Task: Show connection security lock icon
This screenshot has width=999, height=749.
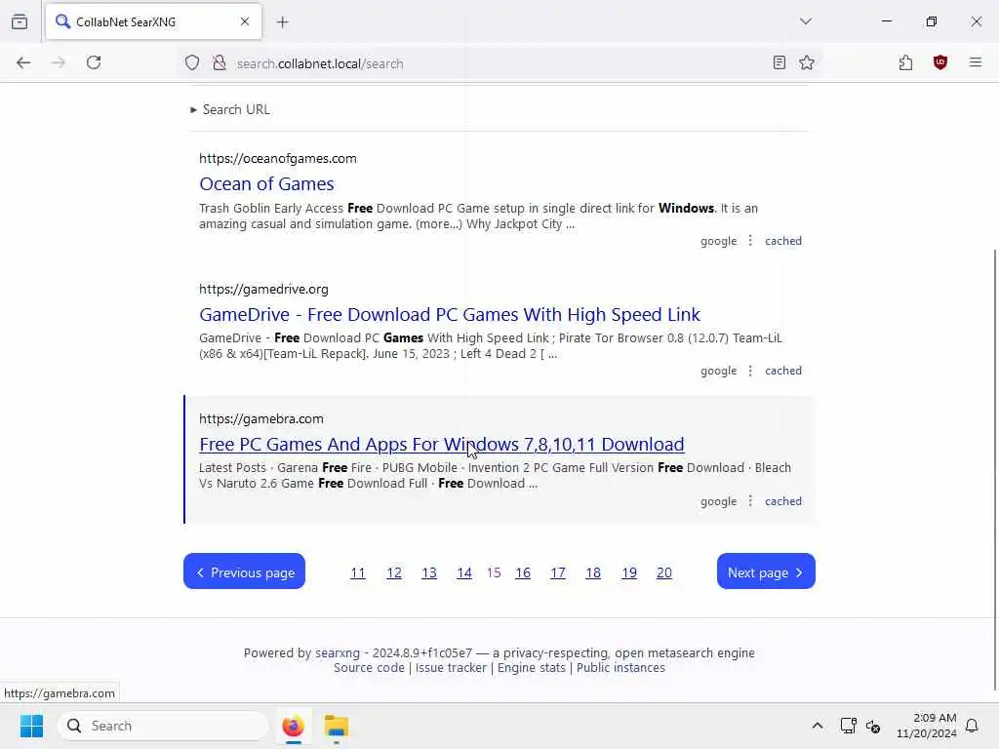Action: (220, 63)
